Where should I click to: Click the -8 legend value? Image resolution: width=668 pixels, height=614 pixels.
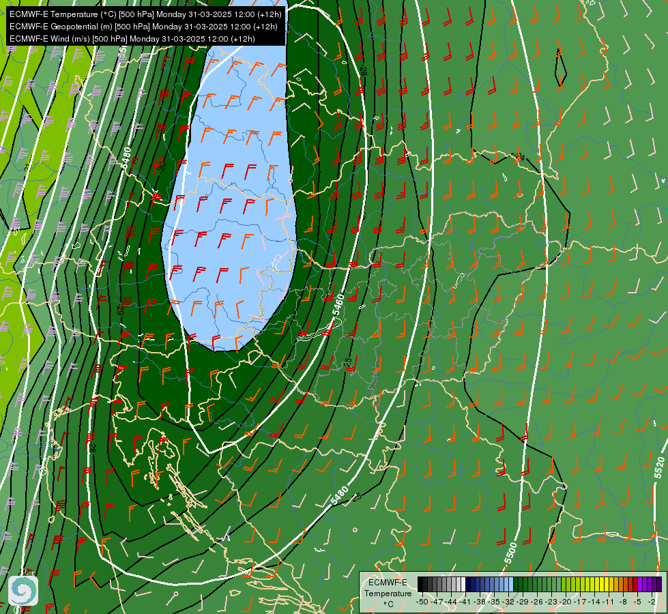623,602
